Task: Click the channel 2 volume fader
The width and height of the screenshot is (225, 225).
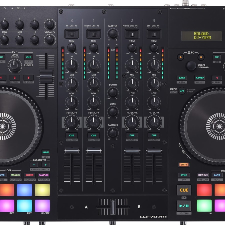Action: [x=132, y=151]
